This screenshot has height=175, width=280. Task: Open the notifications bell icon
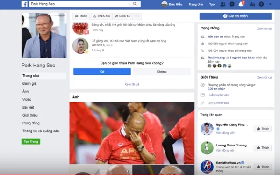(x=241, y=4)
